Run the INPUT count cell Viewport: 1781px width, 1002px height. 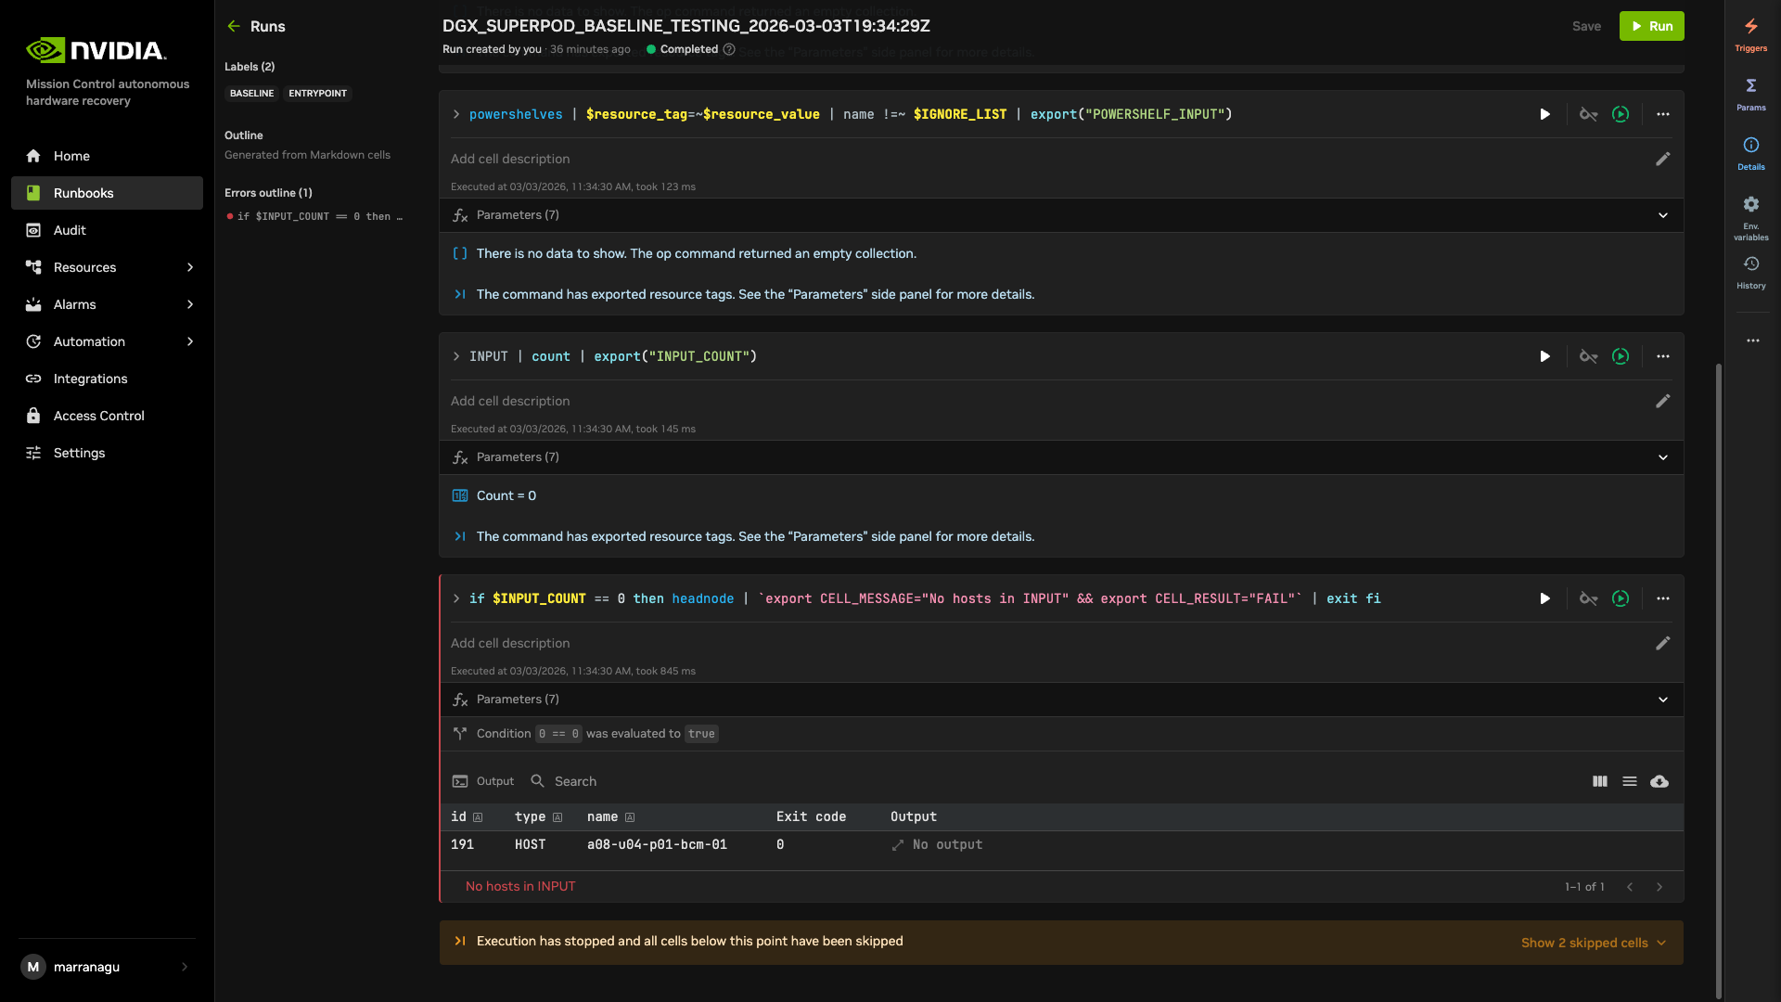(x=1544, y=356)
